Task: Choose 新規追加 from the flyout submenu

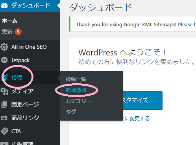Action: click(x=76, y=90)
